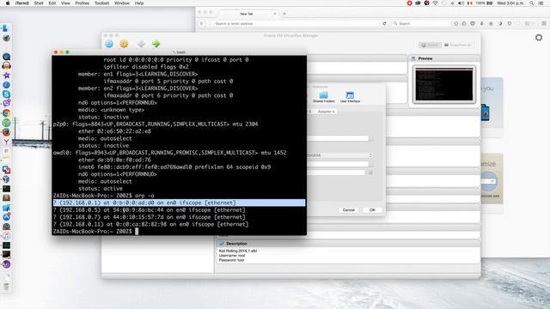Screen dimensions: 550x309
Task: Click the Wi-Fi status icon
Action: pos(436,3)
